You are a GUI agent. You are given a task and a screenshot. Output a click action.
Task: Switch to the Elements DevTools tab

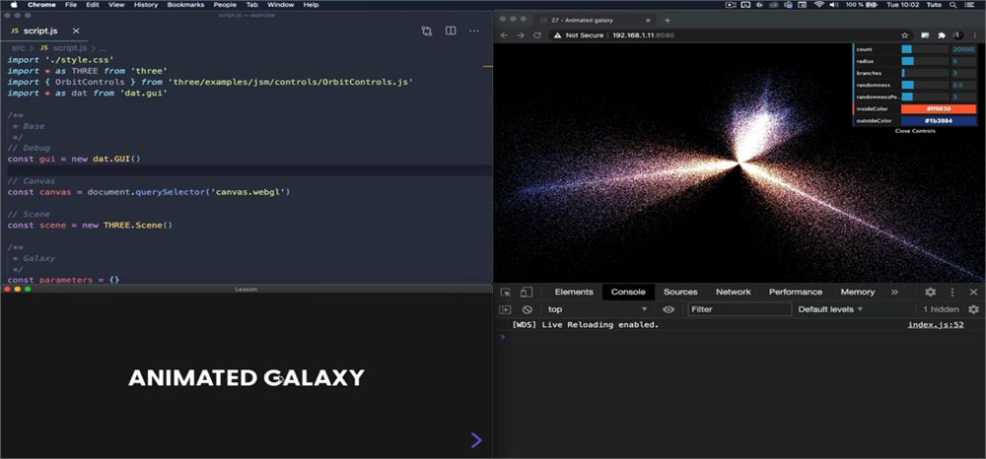tap(574, 292)
